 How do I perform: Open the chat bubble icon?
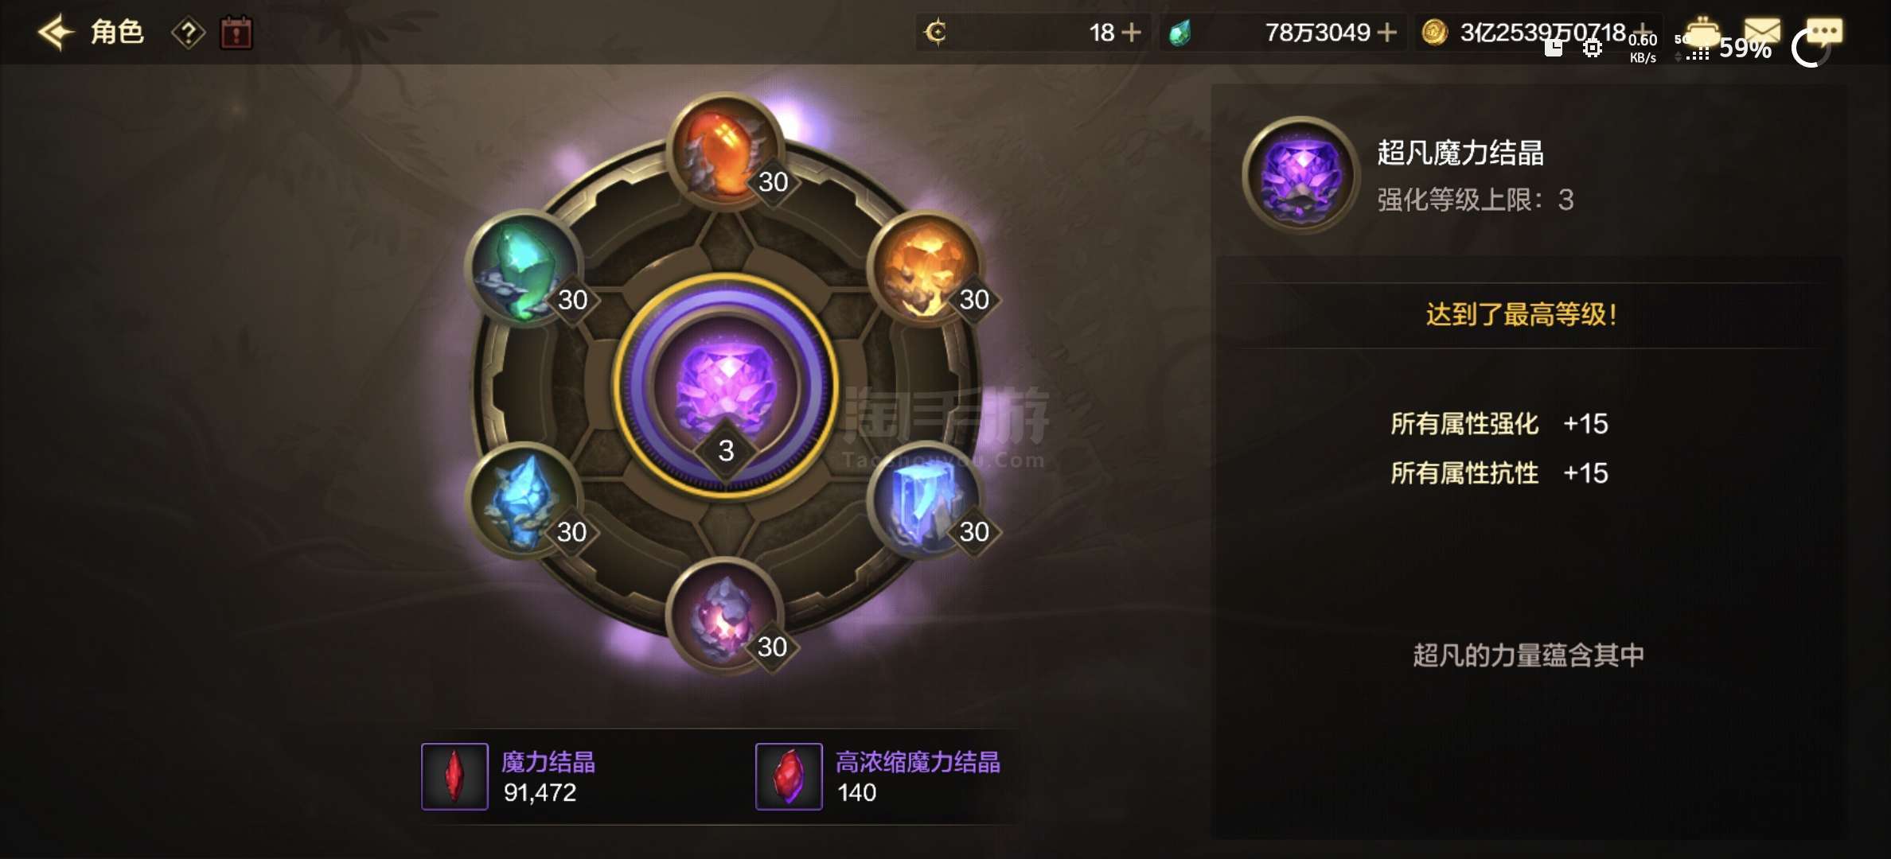pyautogui.click(x=1823, y=32)
